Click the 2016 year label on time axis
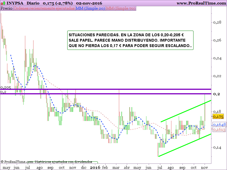This screenshot has height=170, width=227. tap(95, 167)
